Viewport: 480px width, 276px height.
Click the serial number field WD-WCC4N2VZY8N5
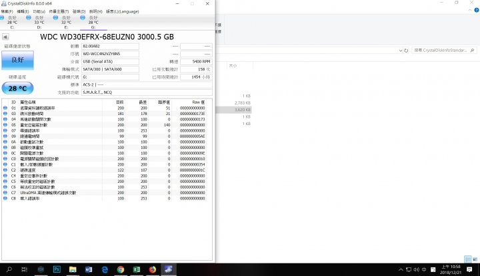pos(110,54)
